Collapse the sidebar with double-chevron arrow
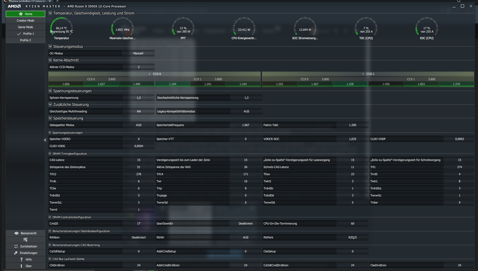478x271 pixels. pyautogui.click(x=45, y=140)
